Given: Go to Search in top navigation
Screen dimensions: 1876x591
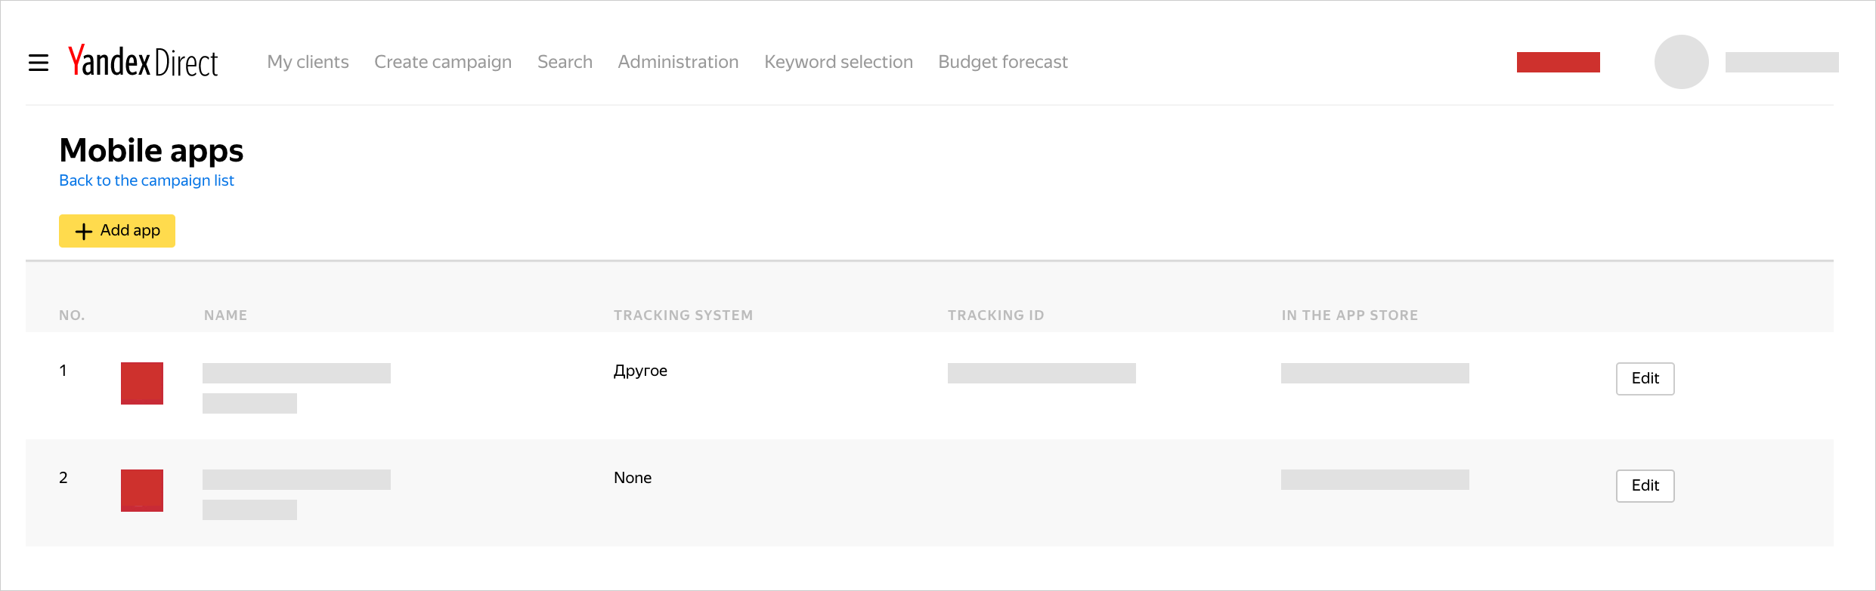Looking at the screenshot, I should [x=565, y=62].
